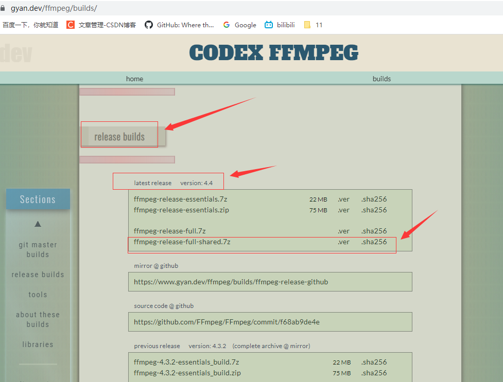Open FFmpeg commit f68ab9de4e source link
This screenshot has width=503, height=382.
click(x=227, y=322)
